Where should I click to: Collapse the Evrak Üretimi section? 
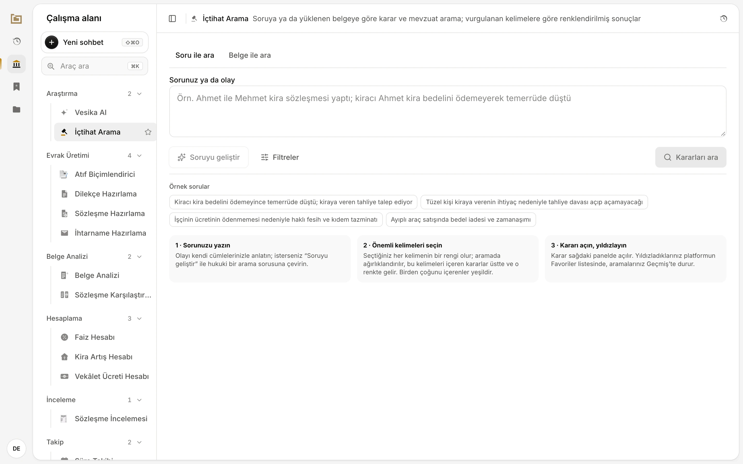(139, 156)
